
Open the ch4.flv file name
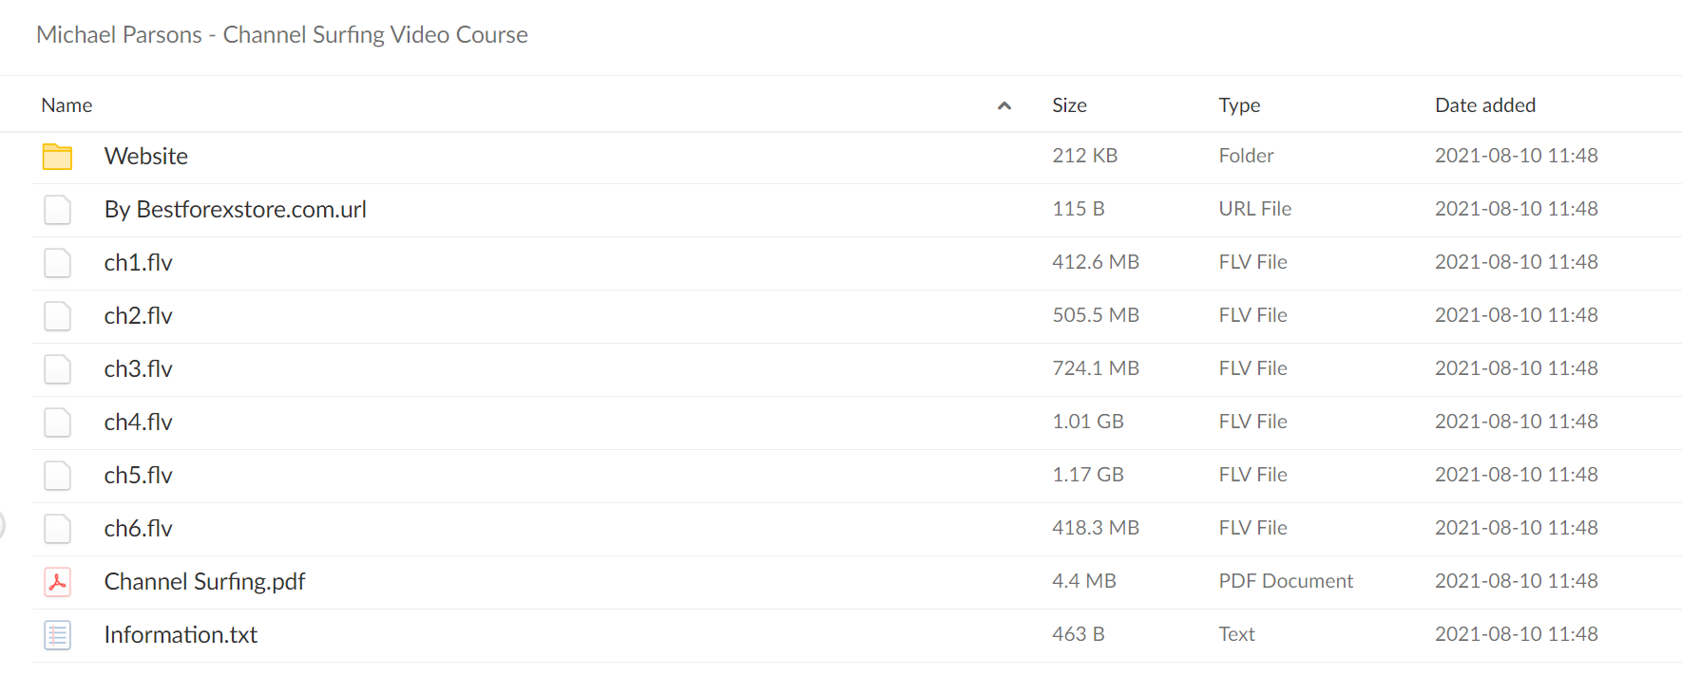(x=139, y=422)
